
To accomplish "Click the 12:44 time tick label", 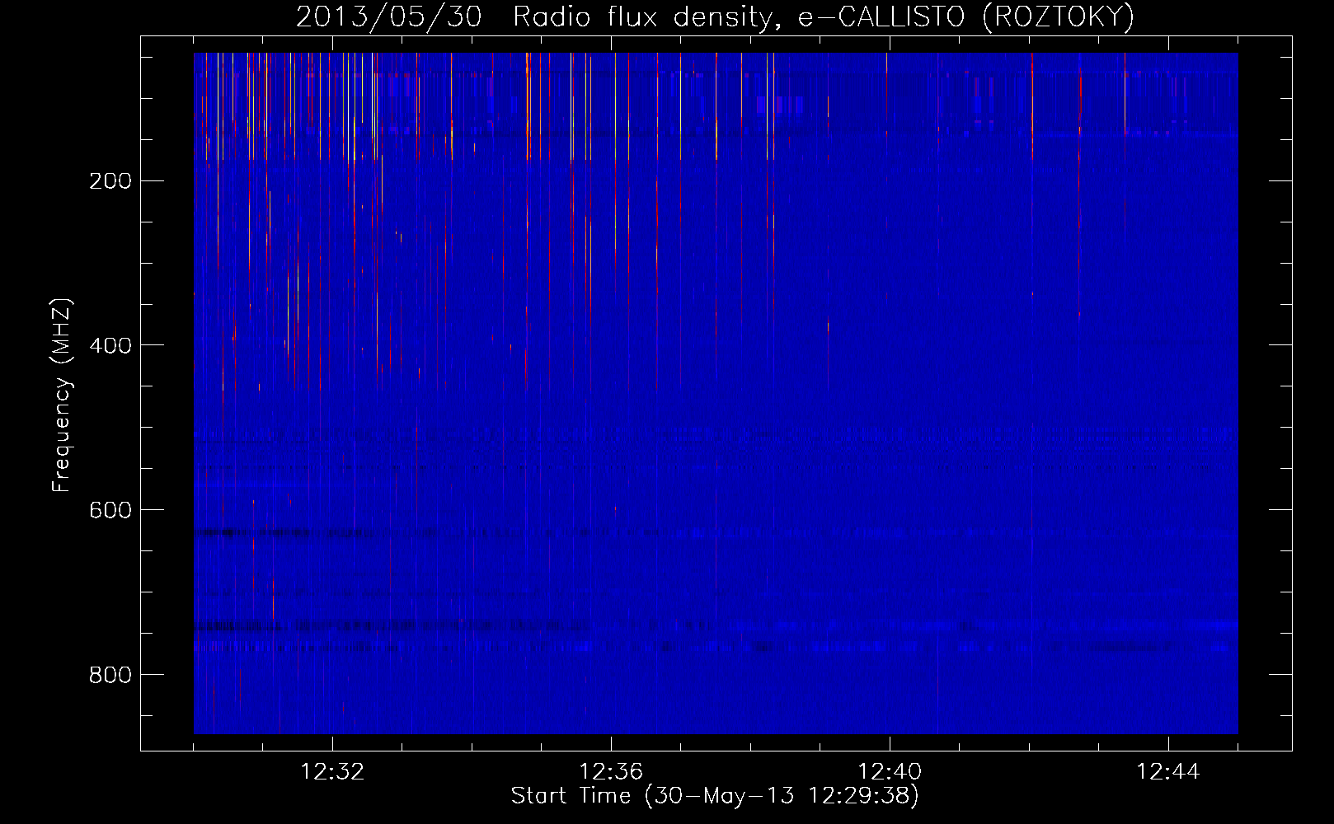I will point(1168,772).
